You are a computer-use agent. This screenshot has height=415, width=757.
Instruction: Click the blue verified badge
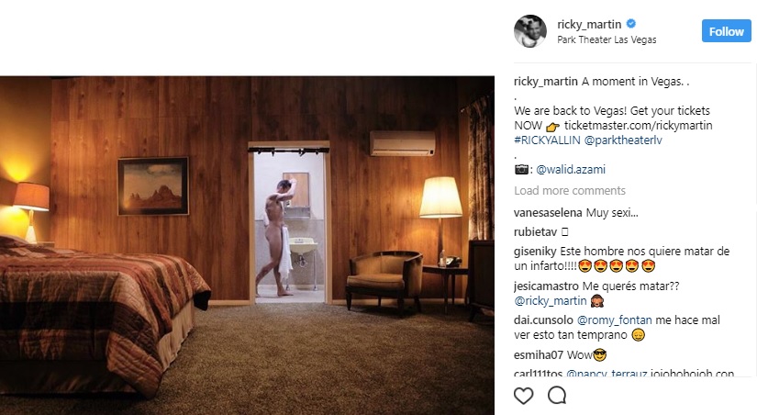631,23
